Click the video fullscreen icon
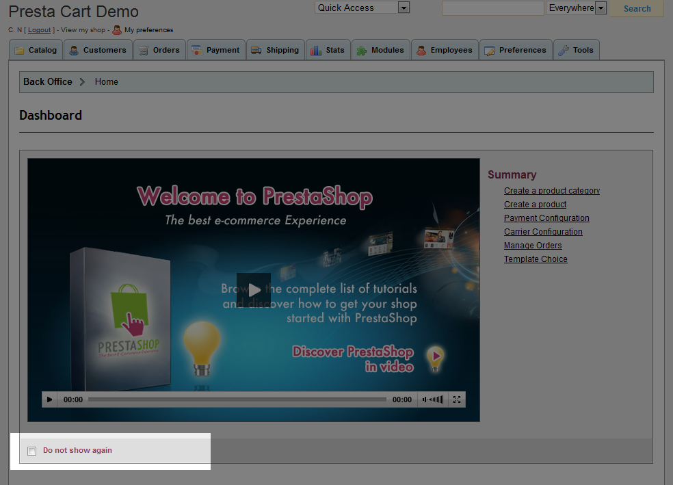 458,399
